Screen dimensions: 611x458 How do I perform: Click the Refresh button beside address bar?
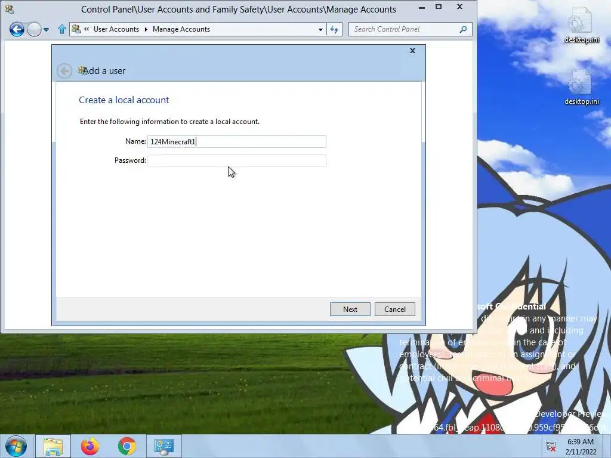[x=334, y=29]
